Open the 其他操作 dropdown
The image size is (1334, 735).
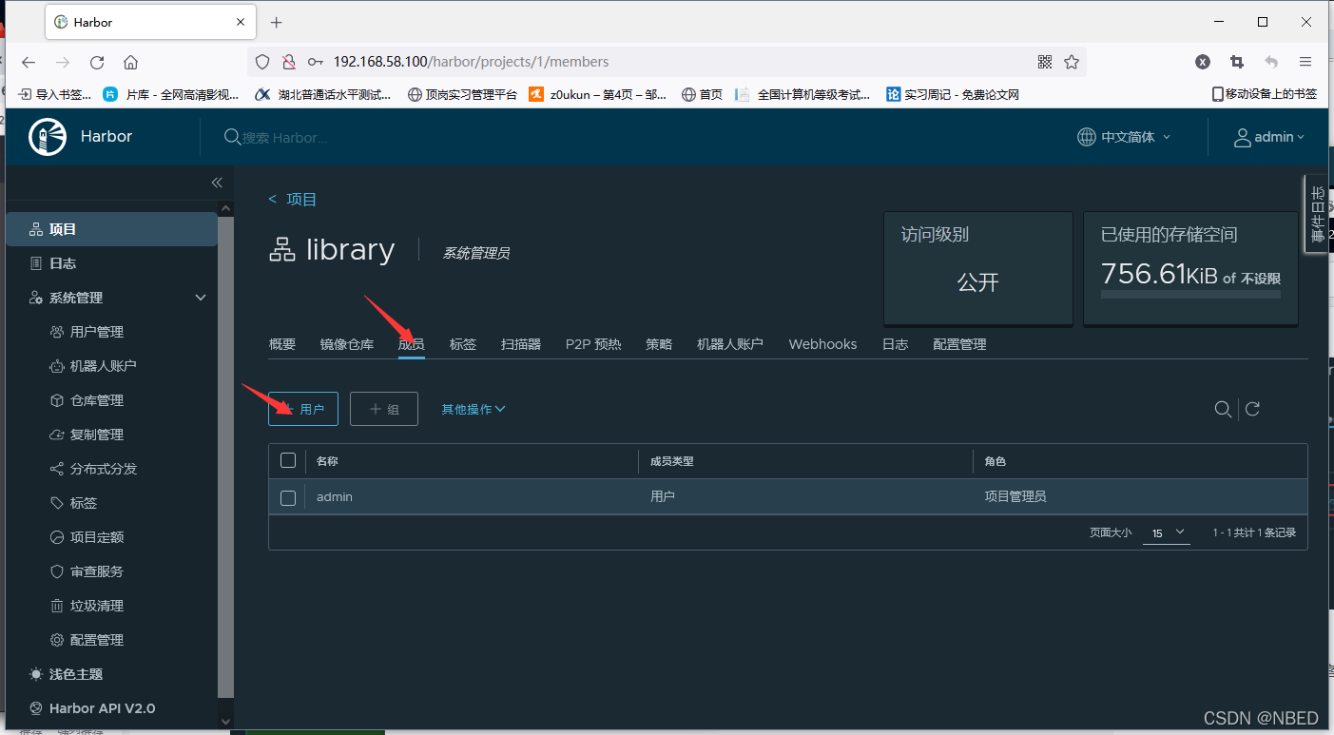tap(474, 409)
